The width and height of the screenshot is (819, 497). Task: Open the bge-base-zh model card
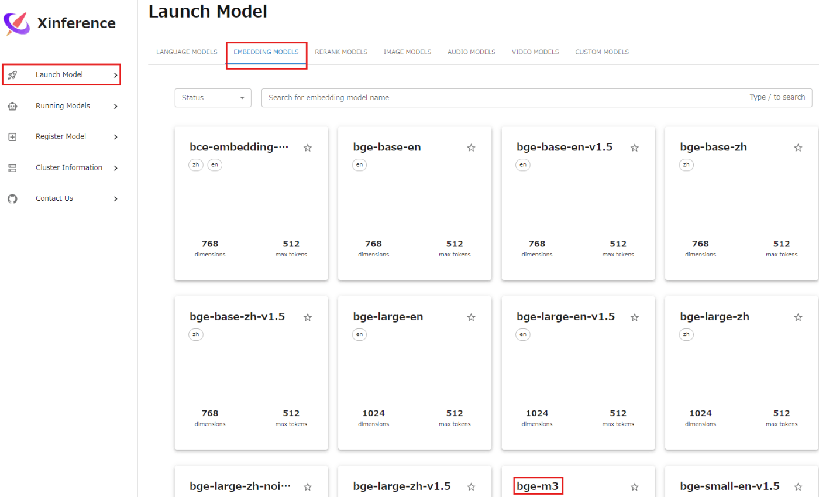[742, 203]
